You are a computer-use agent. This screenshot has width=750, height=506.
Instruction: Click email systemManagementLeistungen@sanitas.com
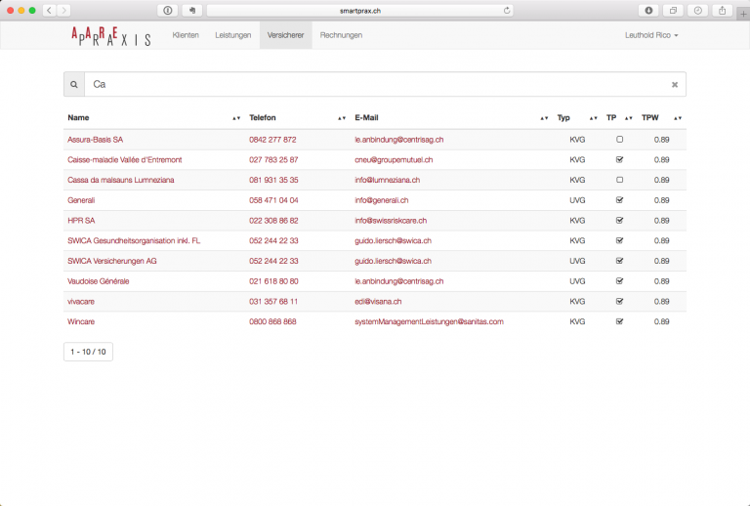pyautogui.click(x=429, y=321)
